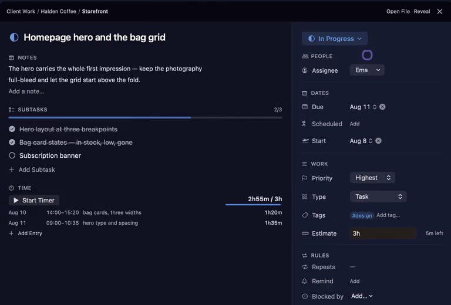
Task: Click the 5m left indicator
Action: click(435, 233)
